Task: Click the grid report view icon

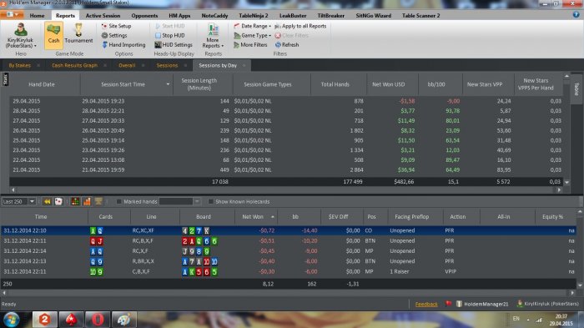Action: click(x=75, y=202)
